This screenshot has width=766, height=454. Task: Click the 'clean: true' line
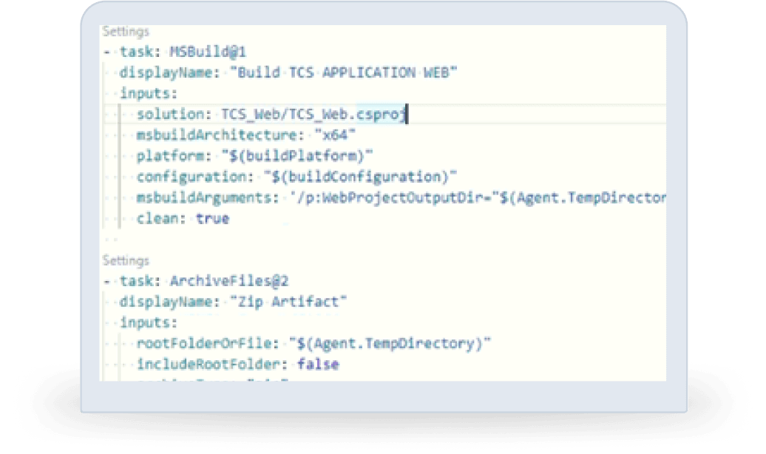point(183,218)
